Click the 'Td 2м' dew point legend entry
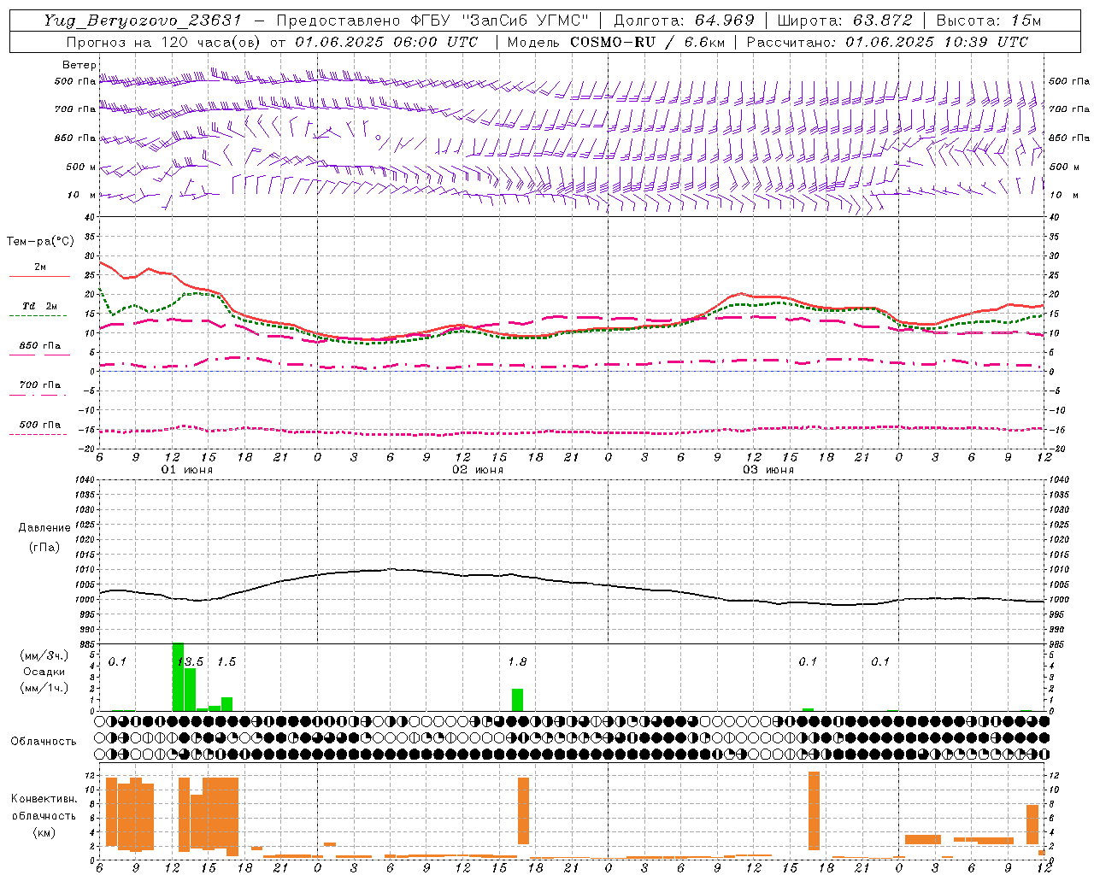1094x875 pixels. coord(39,306)
